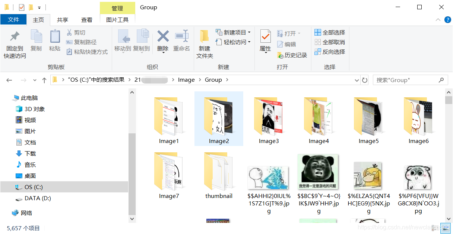Click 固定到快速访问 (Pin to Quick access) icon
The image size is (453, 234).
pyautogui.click(x=14, y=38)
